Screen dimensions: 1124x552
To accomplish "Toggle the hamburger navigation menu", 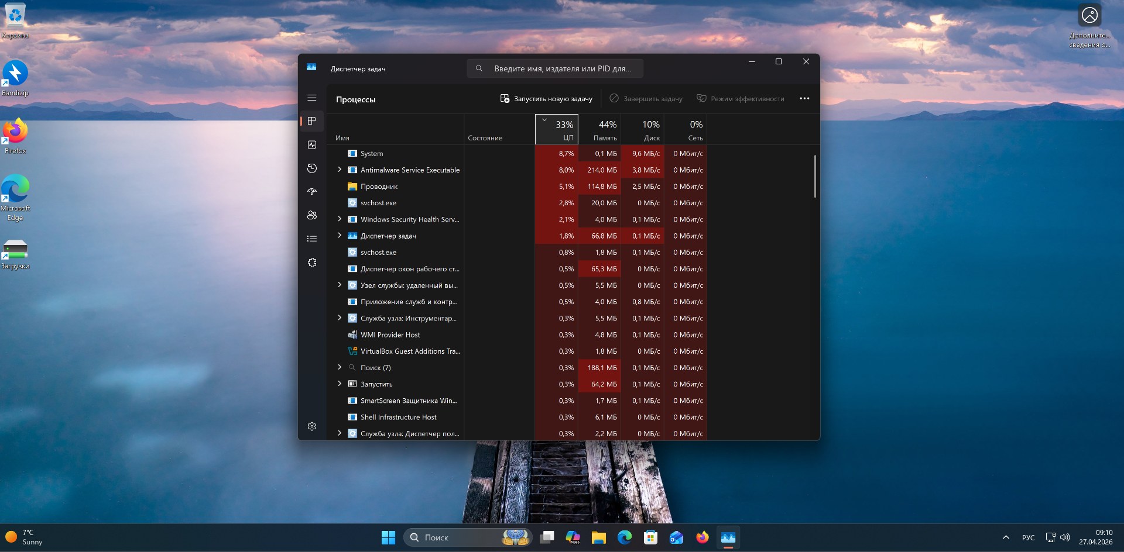I will tap(312, 98).
